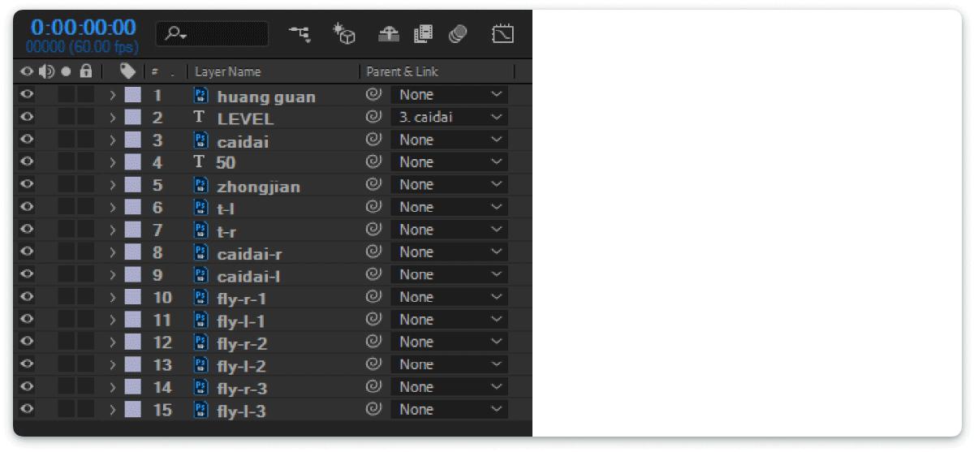Expand the zhongjian layer properties
This screenshot has height=452, width=974.
pos(113,185)
